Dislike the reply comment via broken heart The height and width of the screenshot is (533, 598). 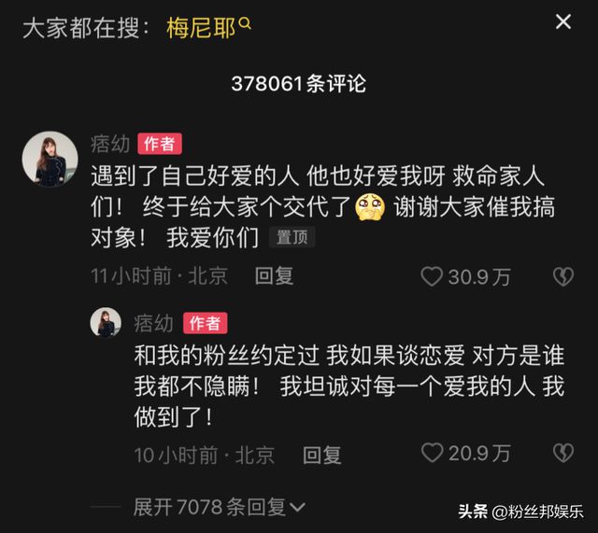[563, 453]
